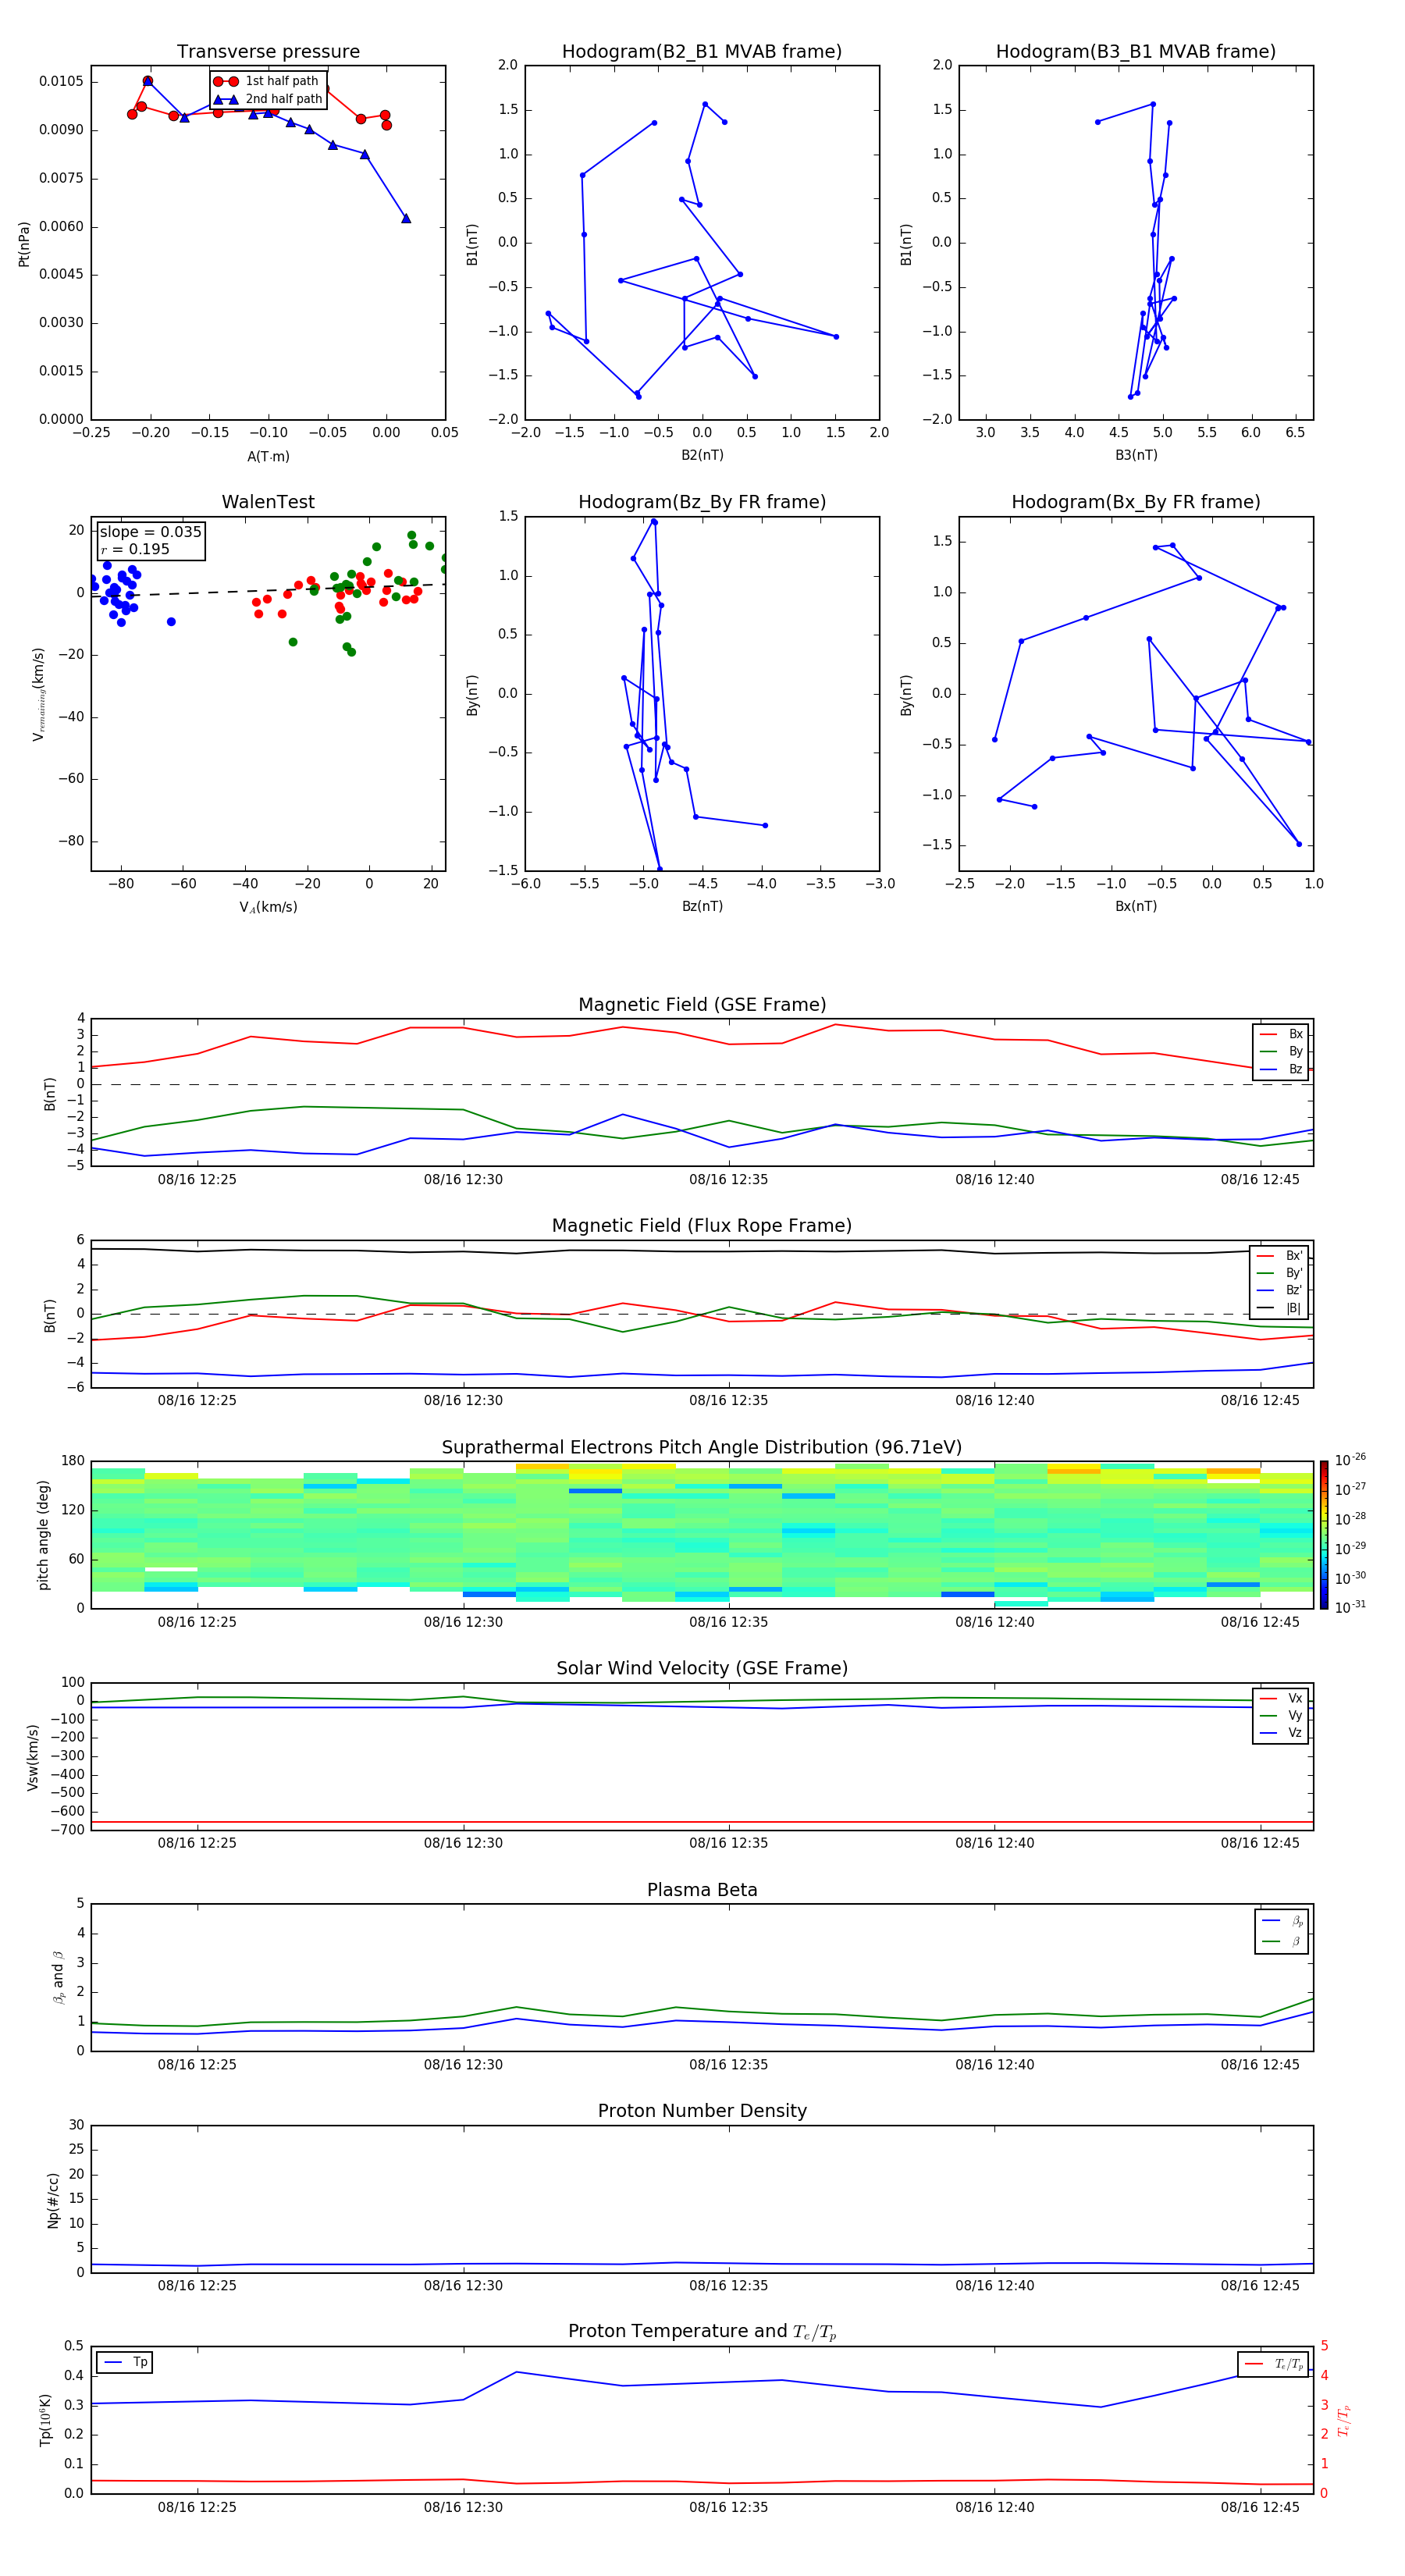Click the '08/16 12:45' tick under Plasma Beta plot
Image resolution: width=1405 pixels, height=2576 pixels.
coord(1260,2065)
